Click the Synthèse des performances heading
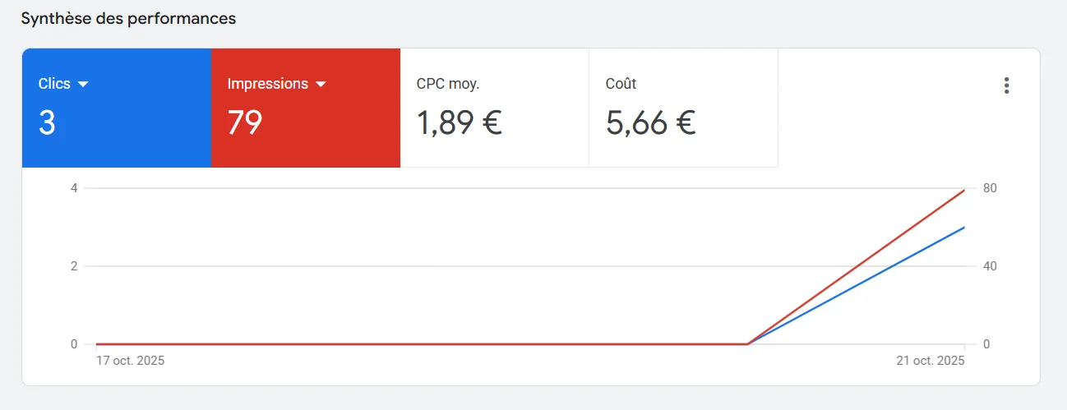The width and height of the screenshot is (1067, 410). click(x=128, y=19)
